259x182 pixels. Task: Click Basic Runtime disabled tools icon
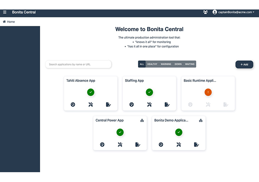(x=208, y=104)
